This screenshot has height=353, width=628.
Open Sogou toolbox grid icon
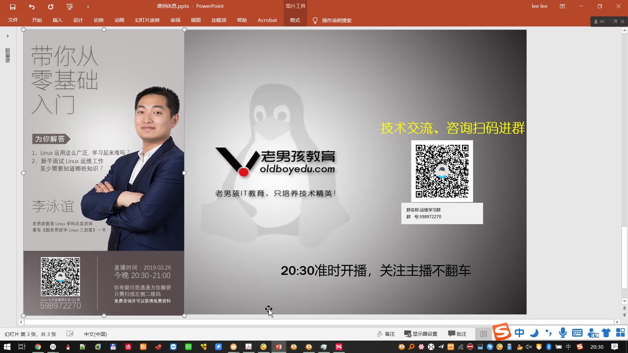point(620,332)
